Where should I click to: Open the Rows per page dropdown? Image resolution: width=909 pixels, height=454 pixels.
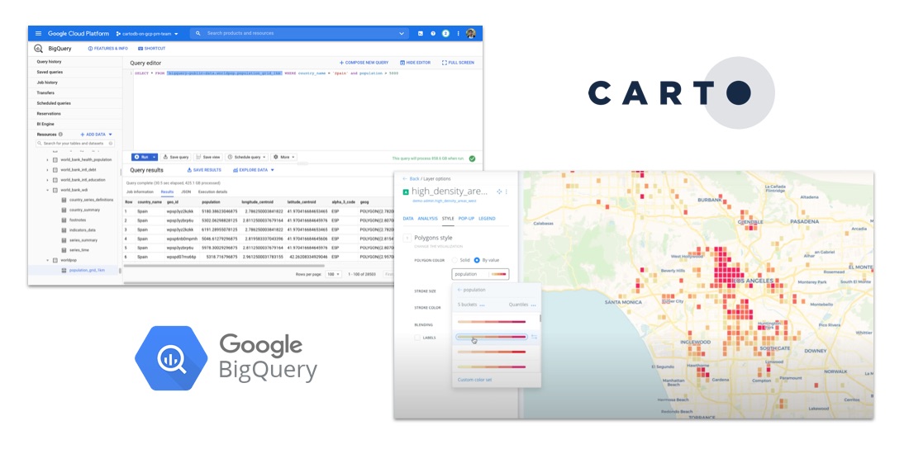click(333, 274)
